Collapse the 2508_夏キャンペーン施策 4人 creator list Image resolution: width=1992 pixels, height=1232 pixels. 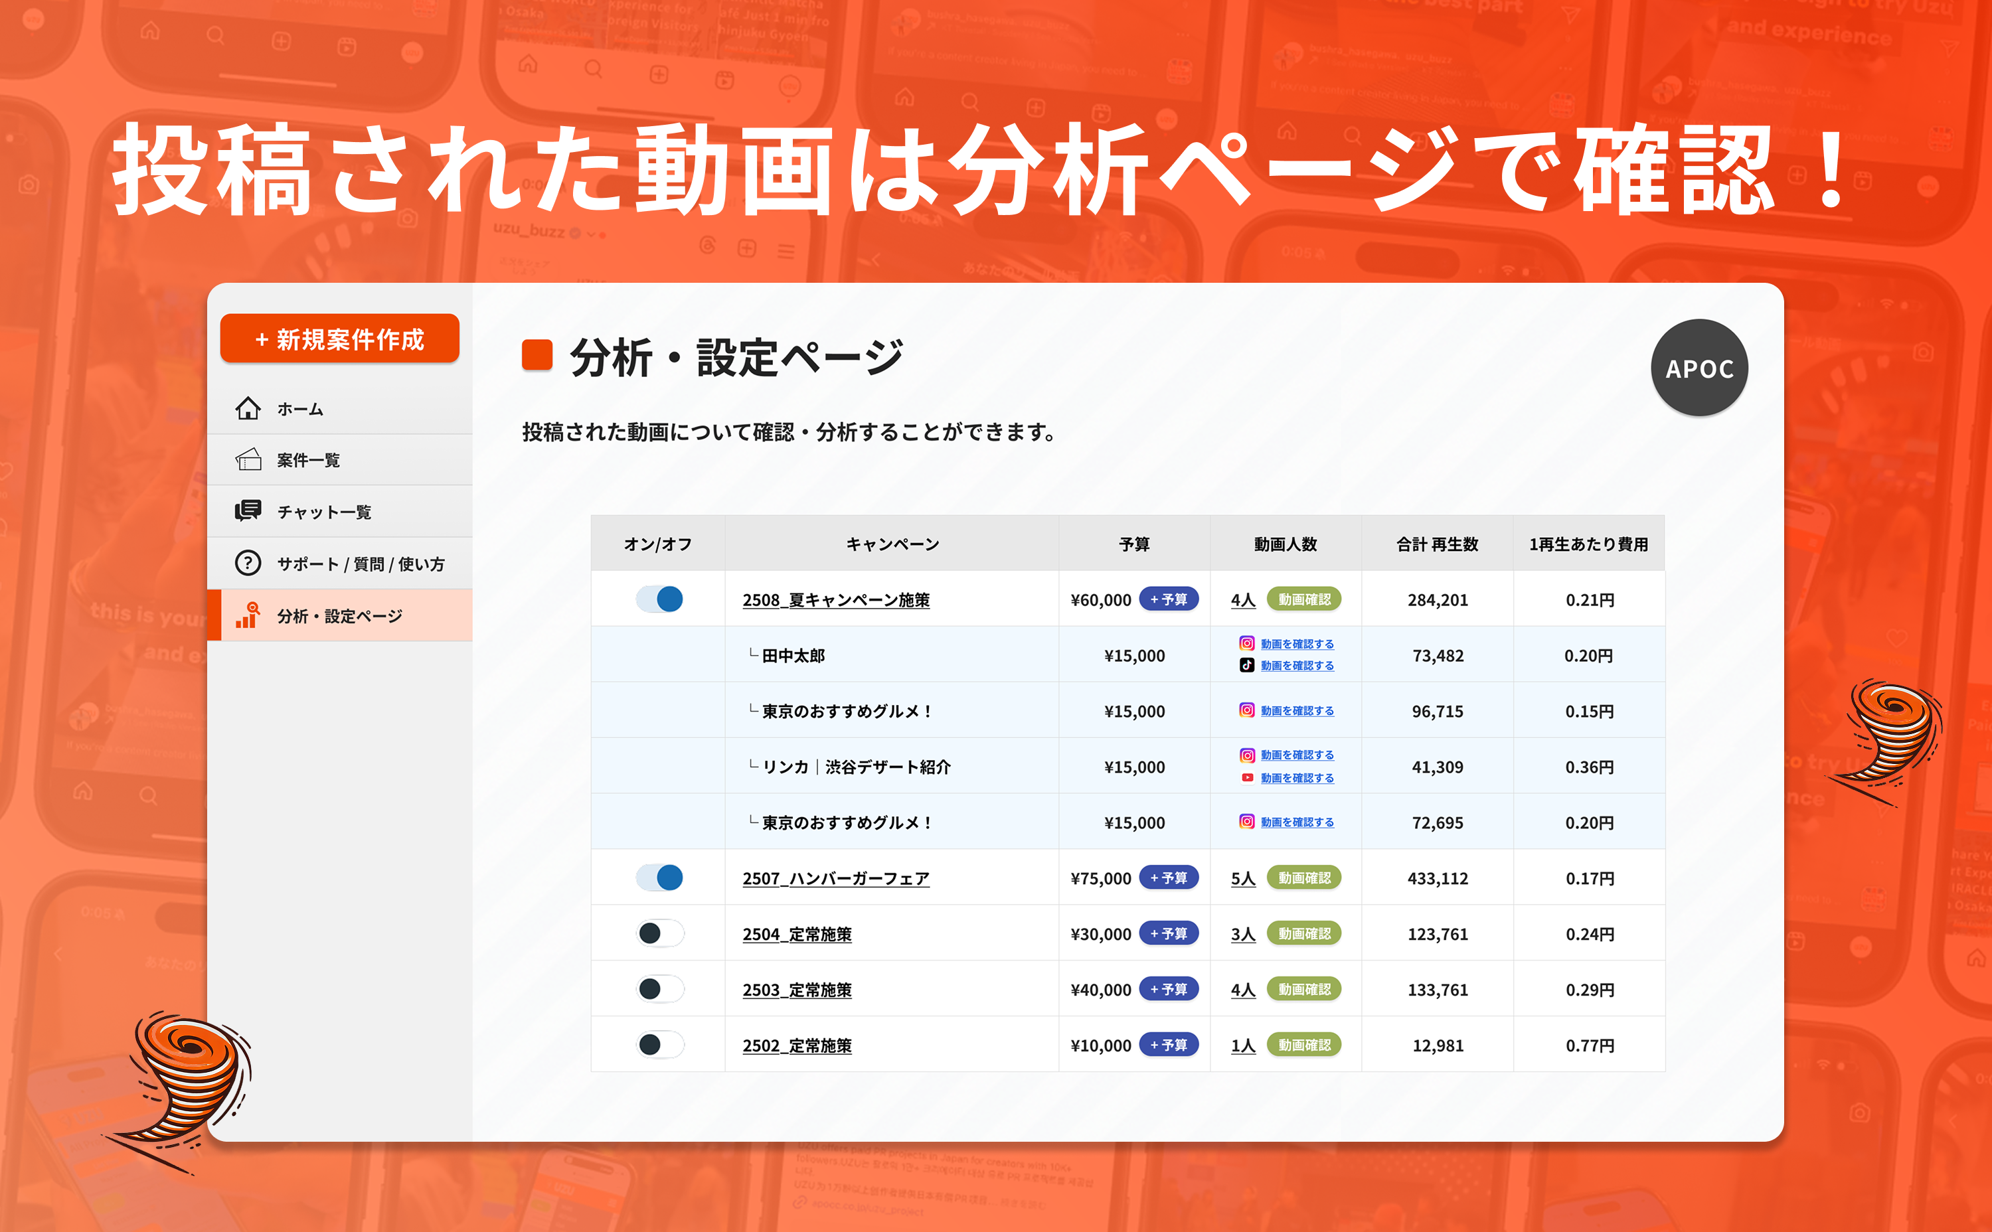[x=1242, y=599]
